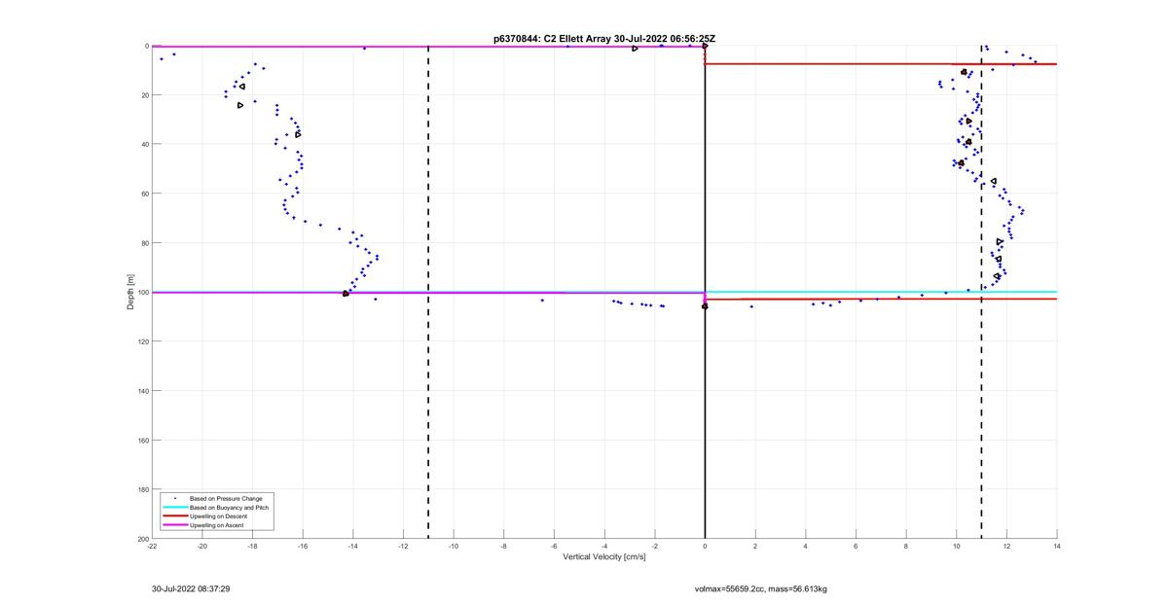The image size is (1168, 605).
Task: Click the red line sample in the legend
Action: [175, 516]
